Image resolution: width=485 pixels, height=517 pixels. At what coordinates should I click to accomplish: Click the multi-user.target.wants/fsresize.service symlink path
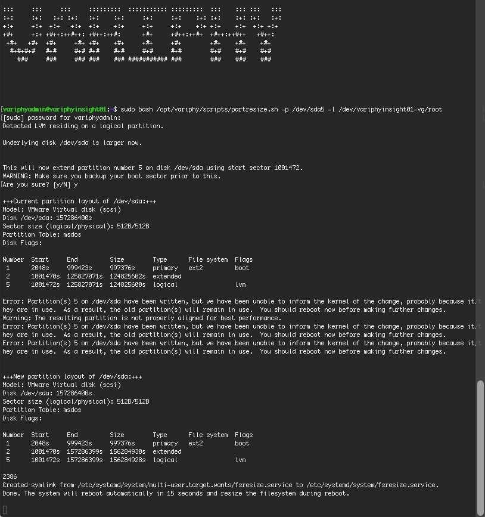[x=185, y=485]
